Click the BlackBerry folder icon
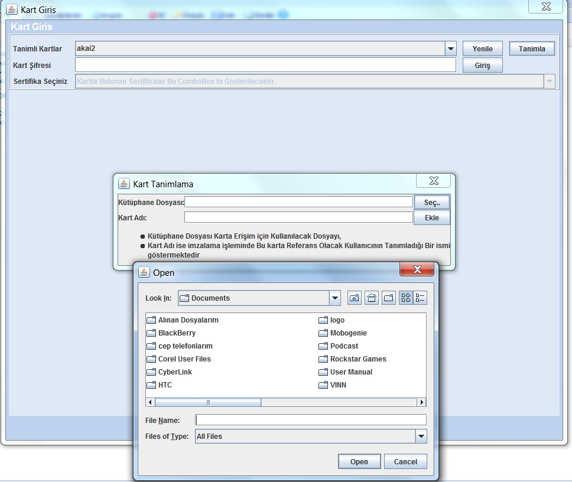Viewport: 572px width, 482px height. 151,333
